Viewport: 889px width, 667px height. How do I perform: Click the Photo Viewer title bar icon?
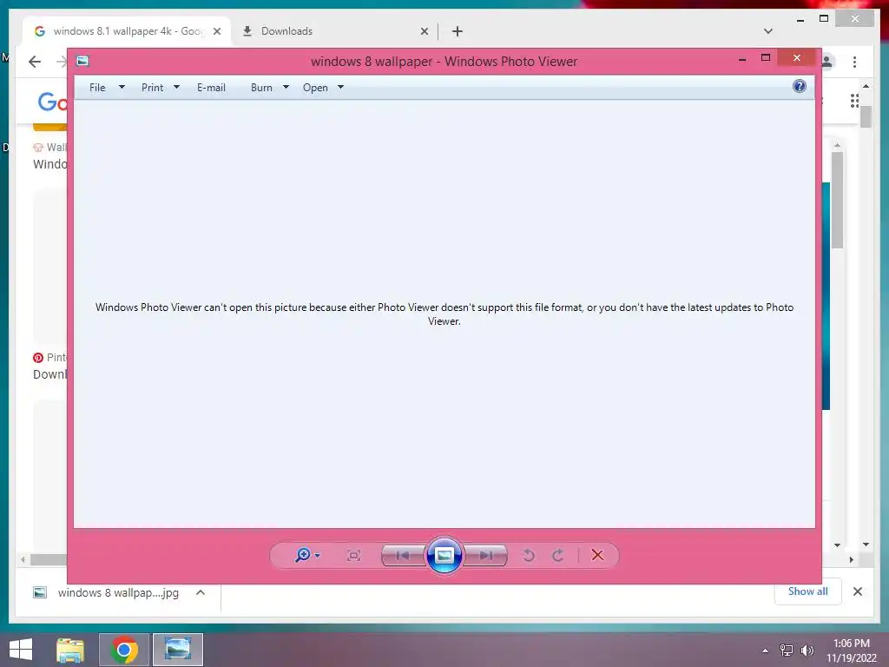(x=82, y=61)
